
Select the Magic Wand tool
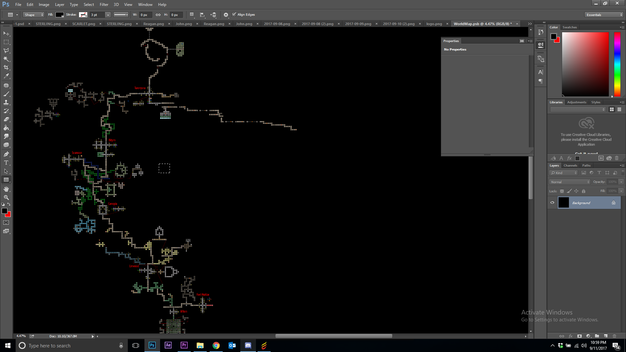point(6,59)
